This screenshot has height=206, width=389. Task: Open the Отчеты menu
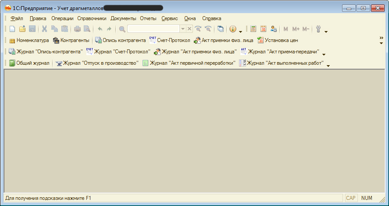click(148, 18)
